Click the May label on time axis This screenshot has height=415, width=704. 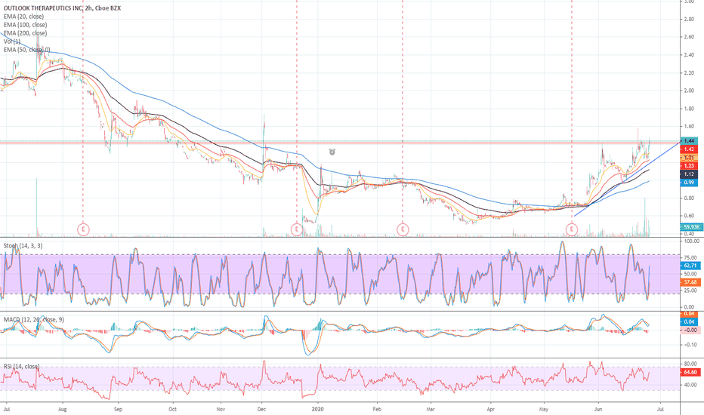point(544,409)
